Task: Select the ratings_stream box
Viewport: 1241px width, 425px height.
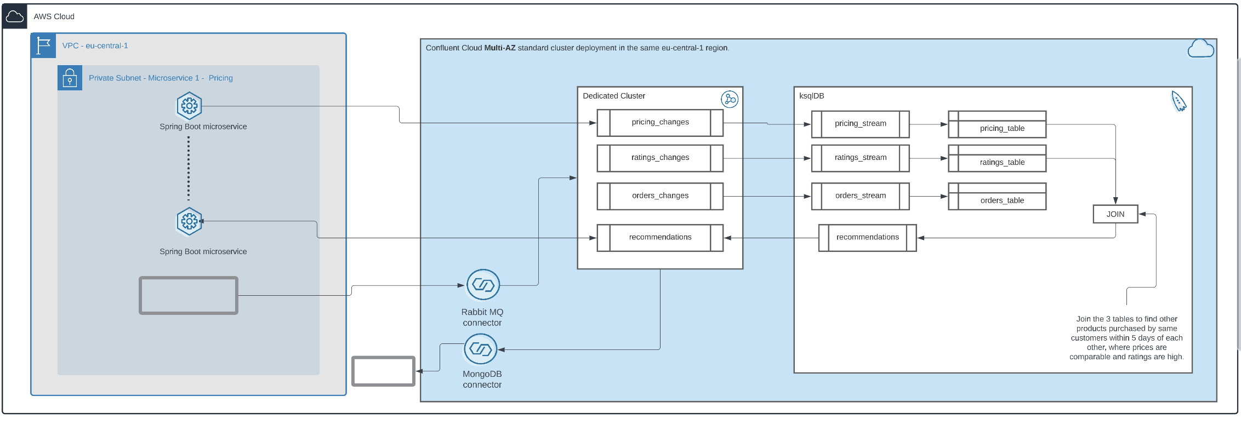Action: point(861,158)
